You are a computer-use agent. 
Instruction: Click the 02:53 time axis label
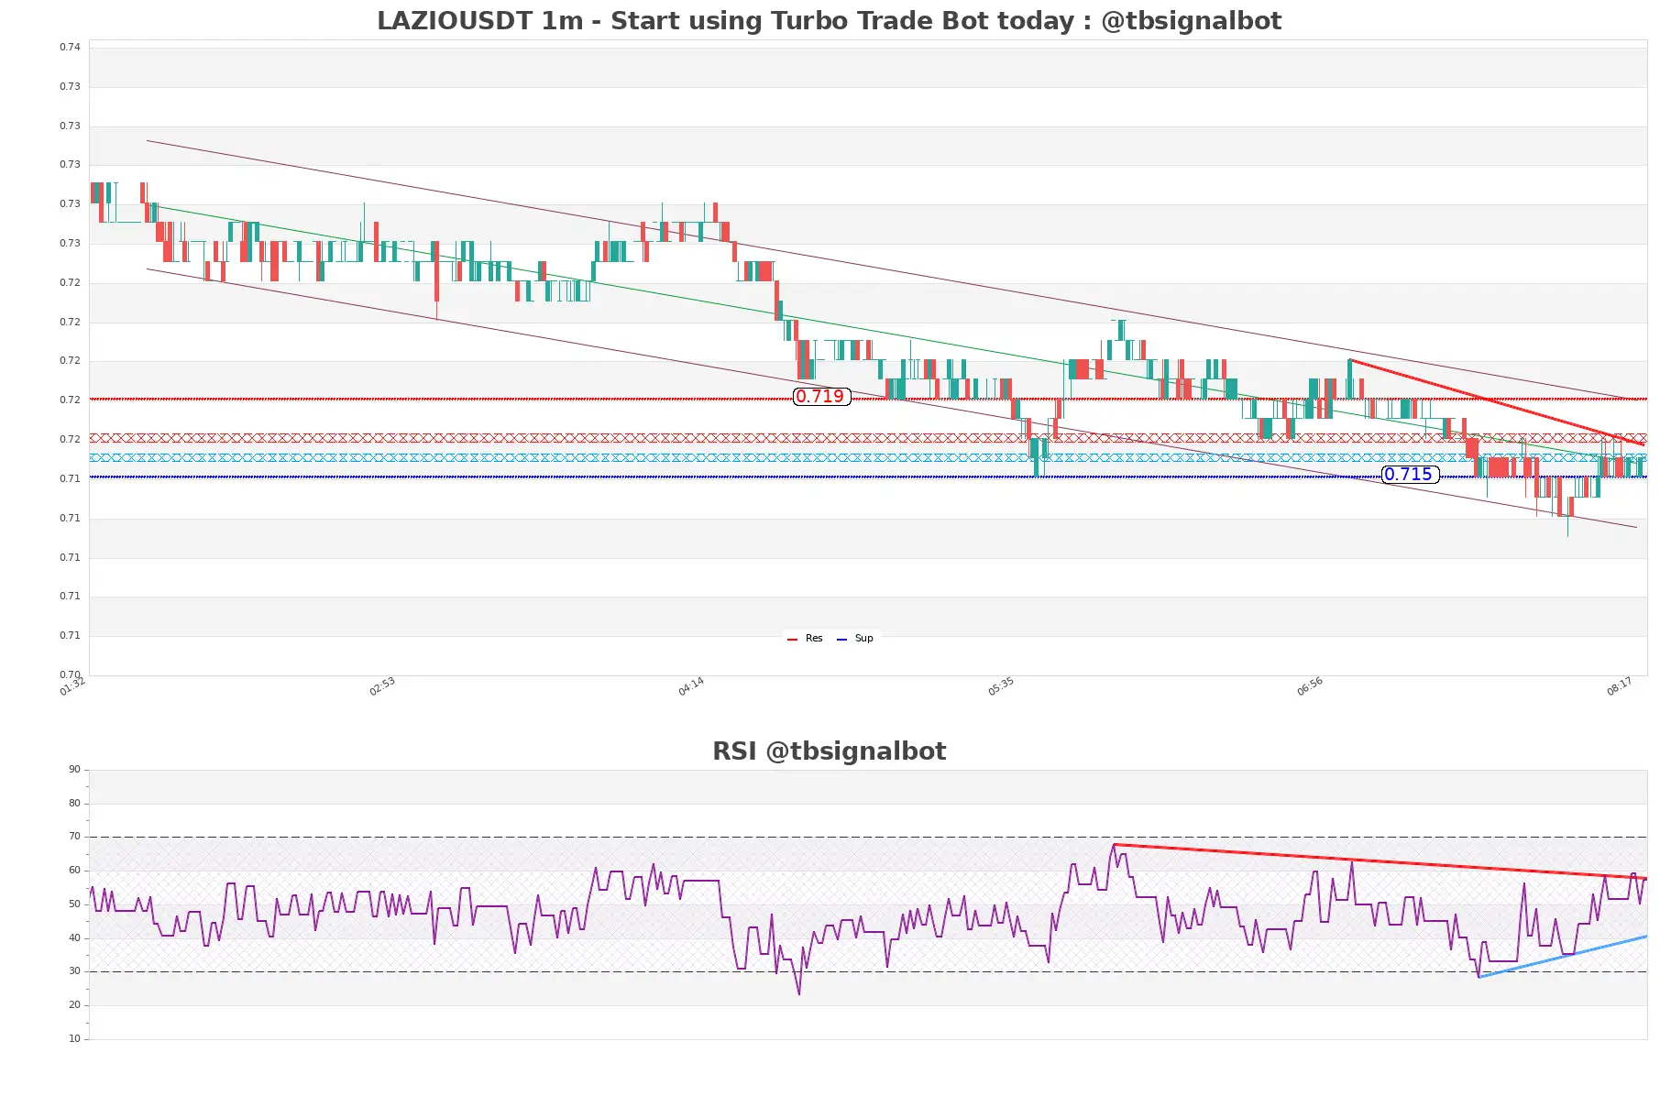pos(382,686)
